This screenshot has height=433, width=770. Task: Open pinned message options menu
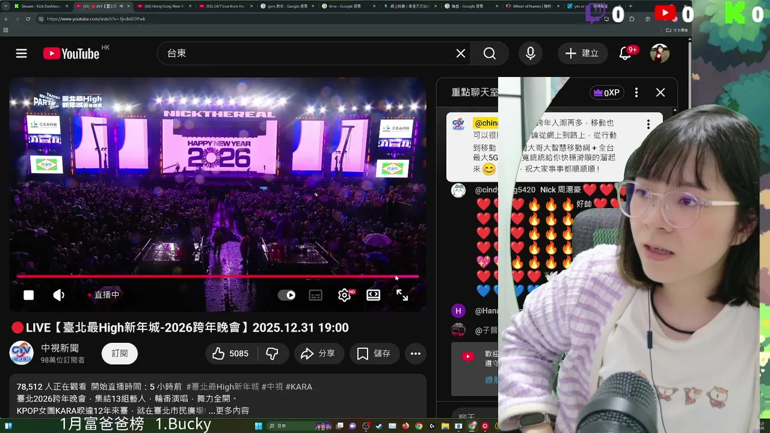(x=648, y=124)
